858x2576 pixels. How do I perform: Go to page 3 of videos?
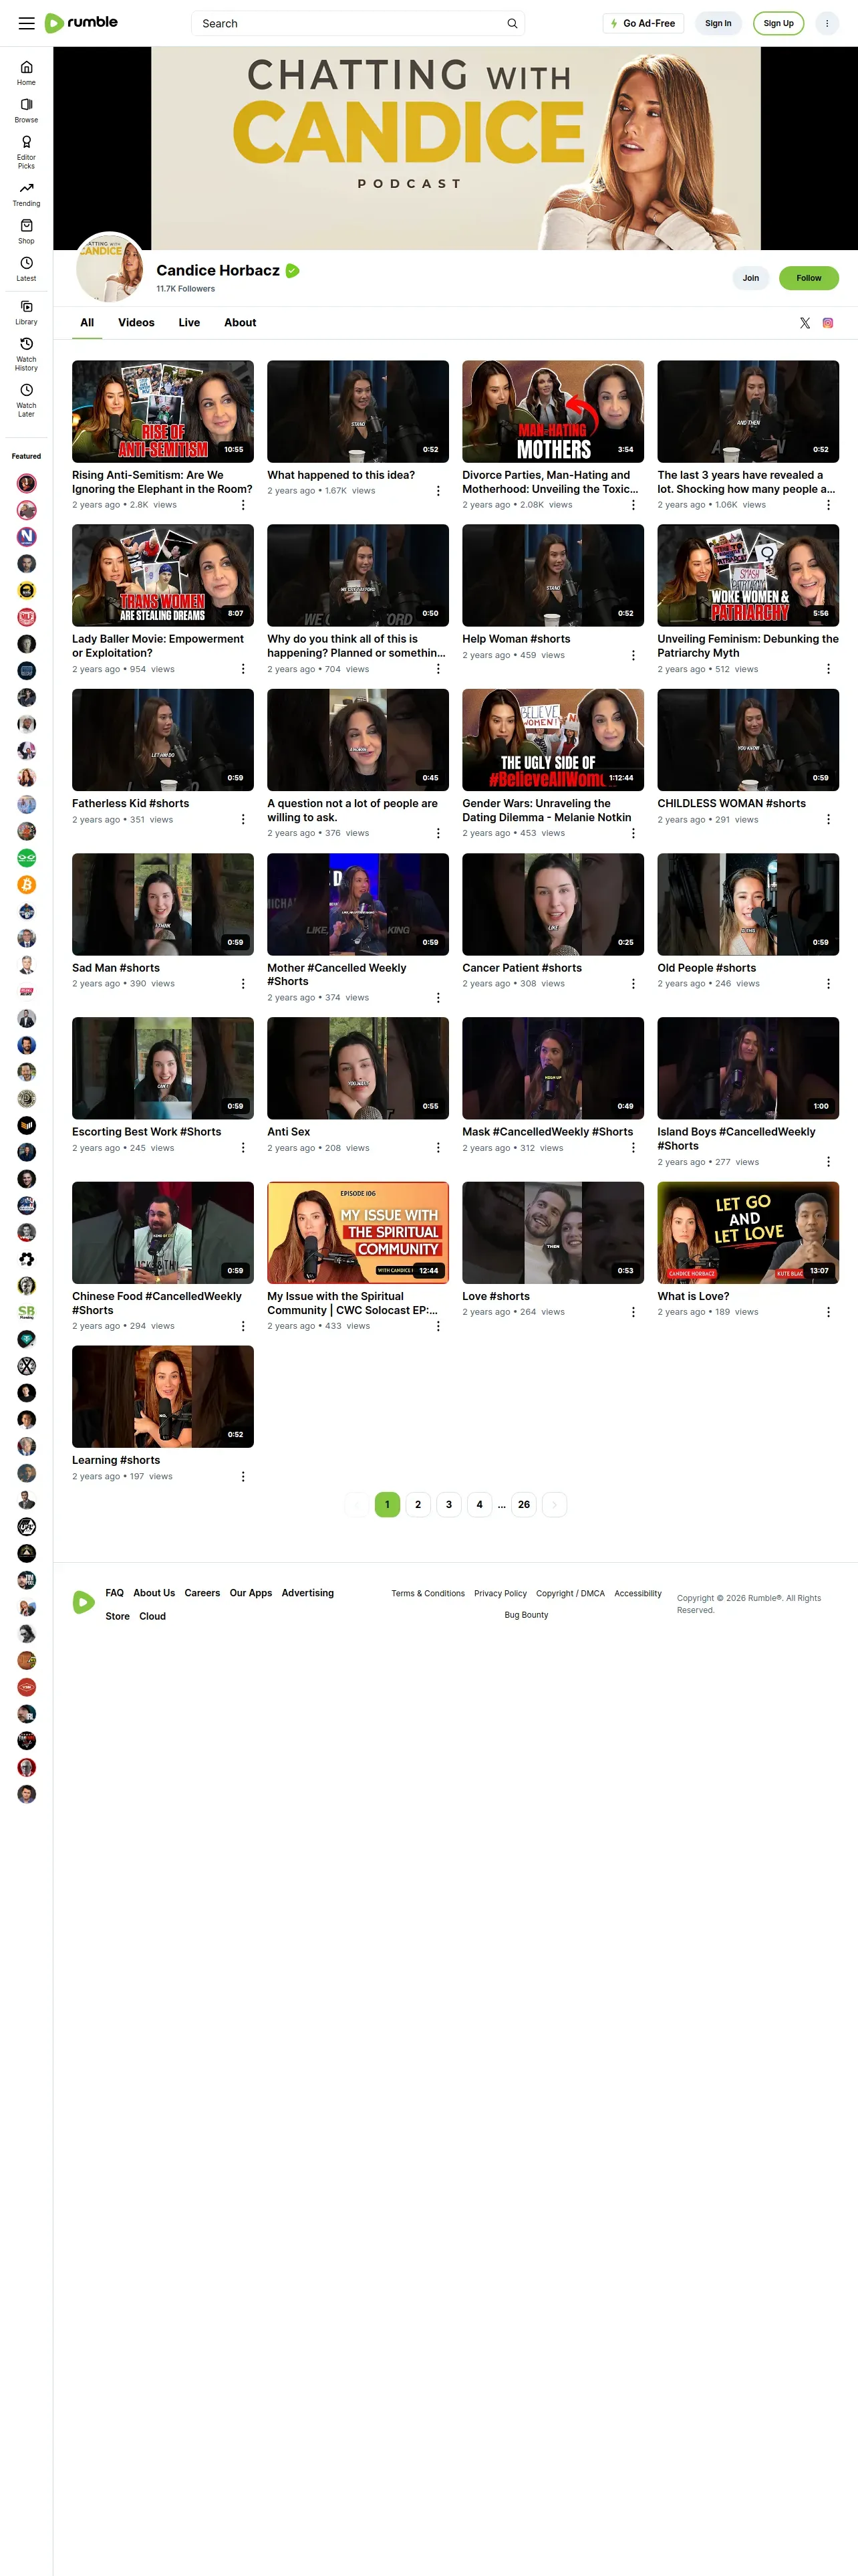(448, 1504)
